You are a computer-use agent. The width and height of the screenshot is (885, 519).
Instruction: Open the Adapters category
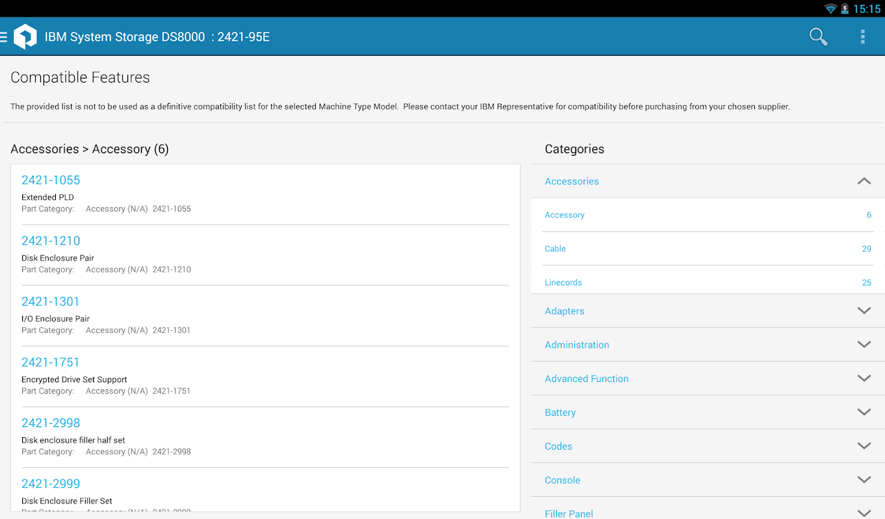708,311
